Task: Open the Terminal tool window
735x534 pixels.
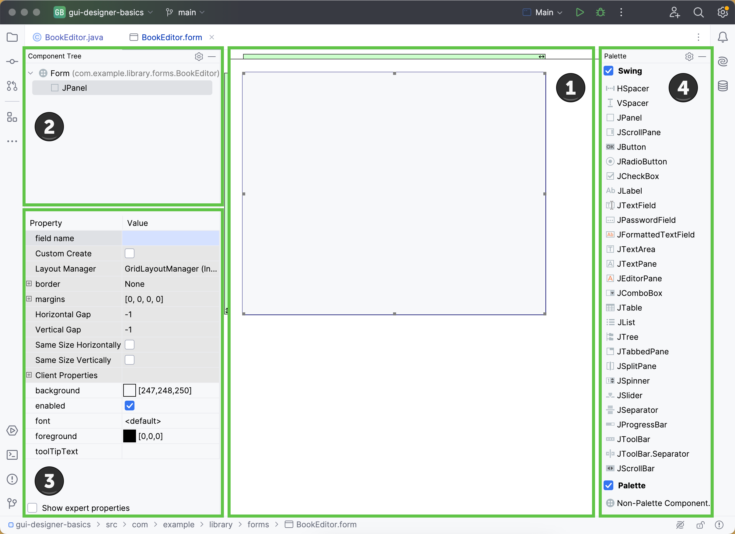Action: [x=12, y=455]
